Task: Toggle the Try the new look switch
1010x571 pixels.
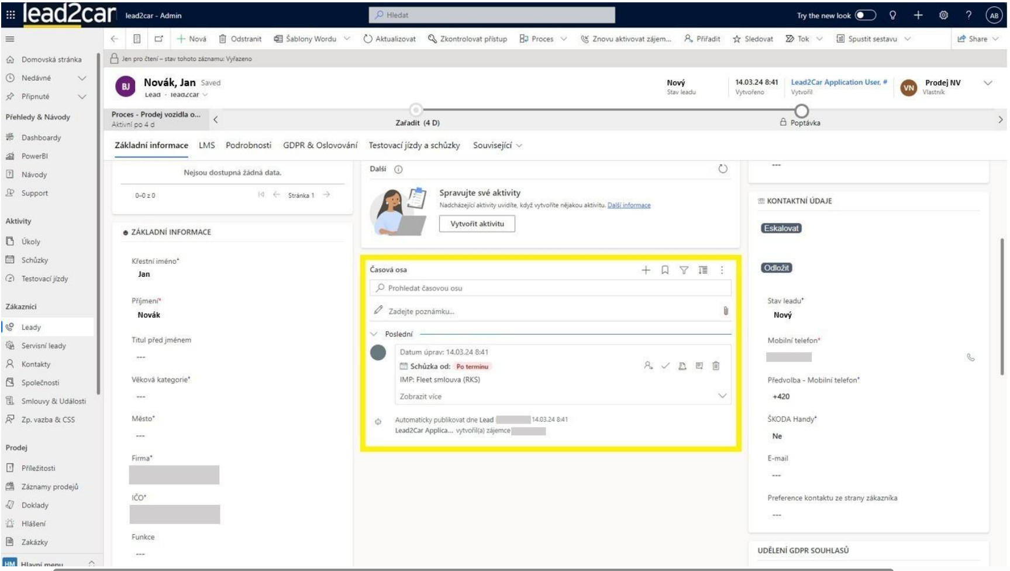Action: pyautogui.click(x=866, y=15)
